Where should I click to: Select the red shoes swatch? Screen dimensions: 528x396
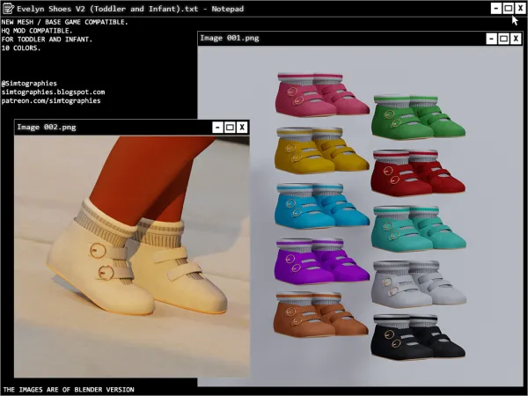418,172
